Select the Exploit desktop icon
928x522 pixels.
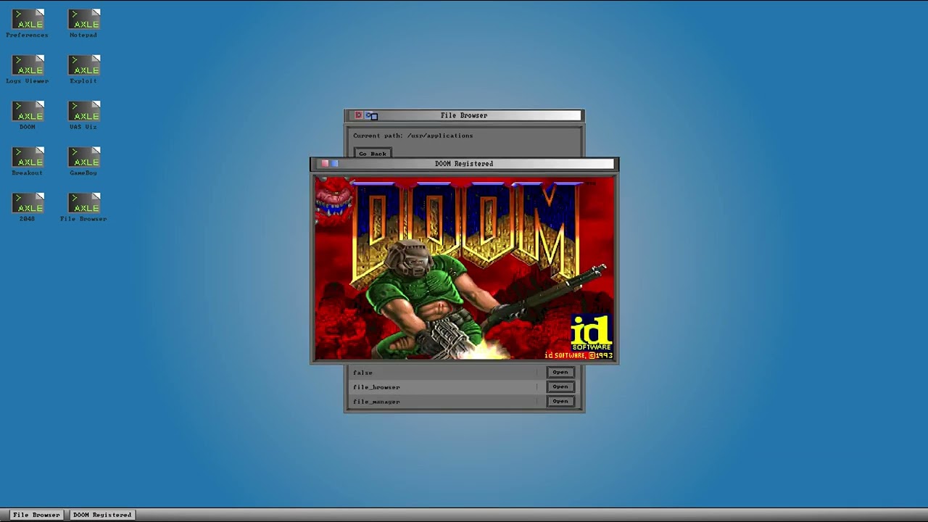pyautogui.click(x=83, y=70)
